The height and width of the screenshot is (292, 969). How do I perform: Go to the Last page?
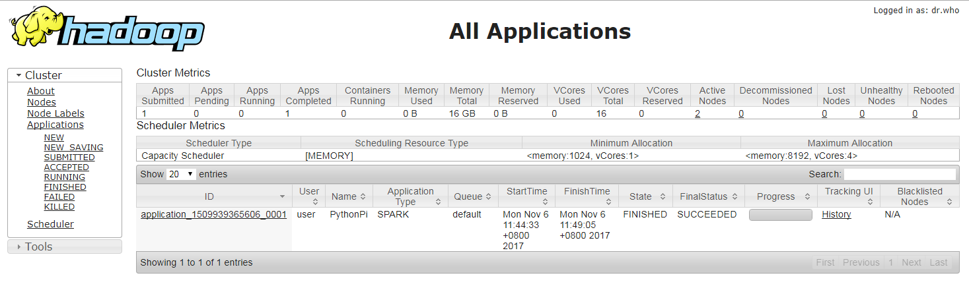pyautogui.click(x=939, y=262)
